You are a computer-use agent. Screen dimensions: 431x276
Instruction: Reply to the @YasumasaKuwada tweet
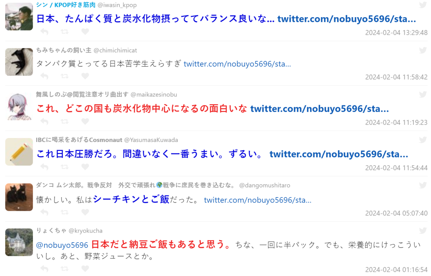pyautogui.click(x=44, y=167)
